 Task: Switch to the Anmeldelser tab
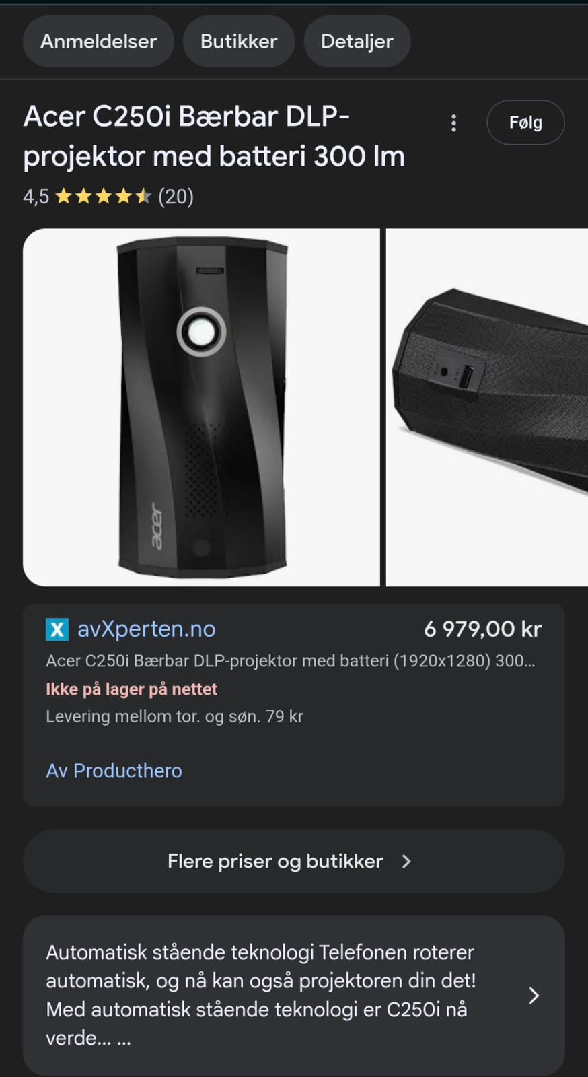coord(98,42)
